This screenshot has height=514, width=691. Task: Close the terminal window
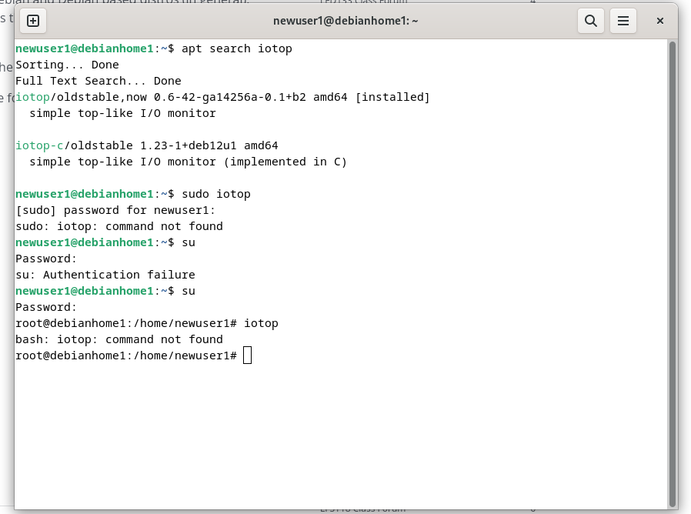(659, 21)
